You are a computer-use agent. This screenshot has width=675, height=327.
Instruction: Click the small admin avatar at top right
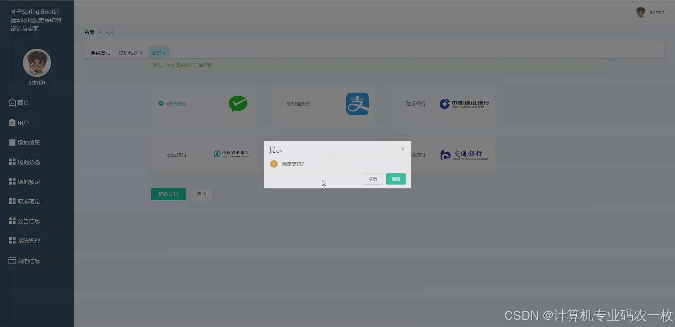tap(641, 12)
